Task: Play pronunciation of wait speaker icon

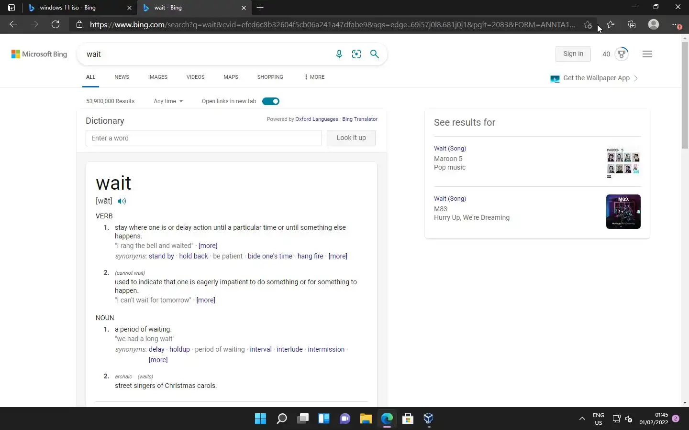Action: 122,201
